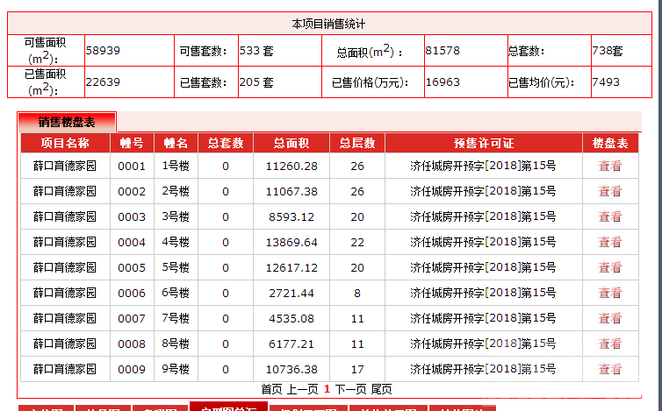
Task: View listing for 4号楼
Action: 610,242
